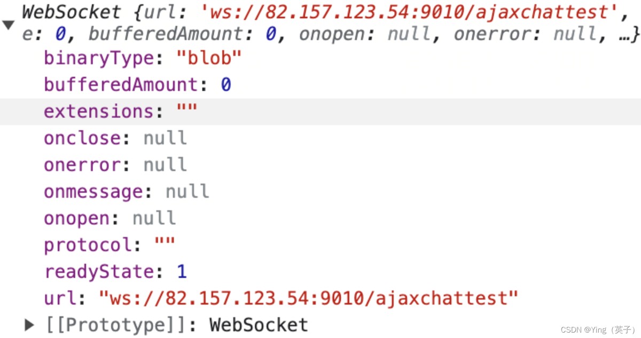Select the onclose property name
This screenshot has width=641, height=338.
pos(82,138)
